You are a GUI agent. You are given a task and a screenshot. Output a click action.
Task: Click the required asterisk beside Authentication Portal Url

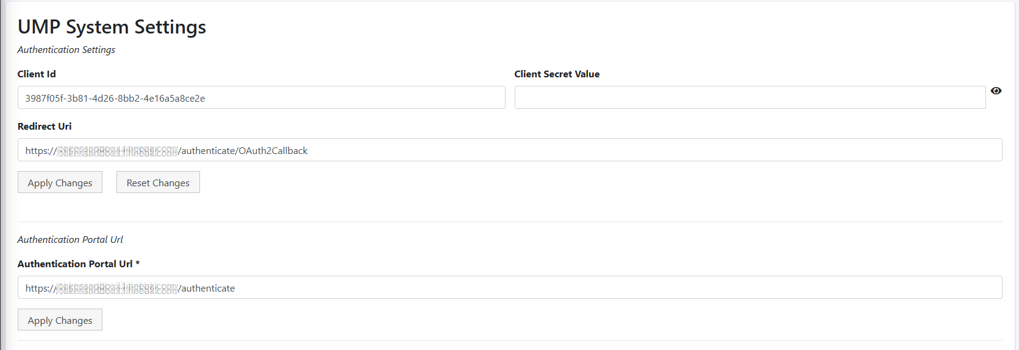(x=138, y=264)
